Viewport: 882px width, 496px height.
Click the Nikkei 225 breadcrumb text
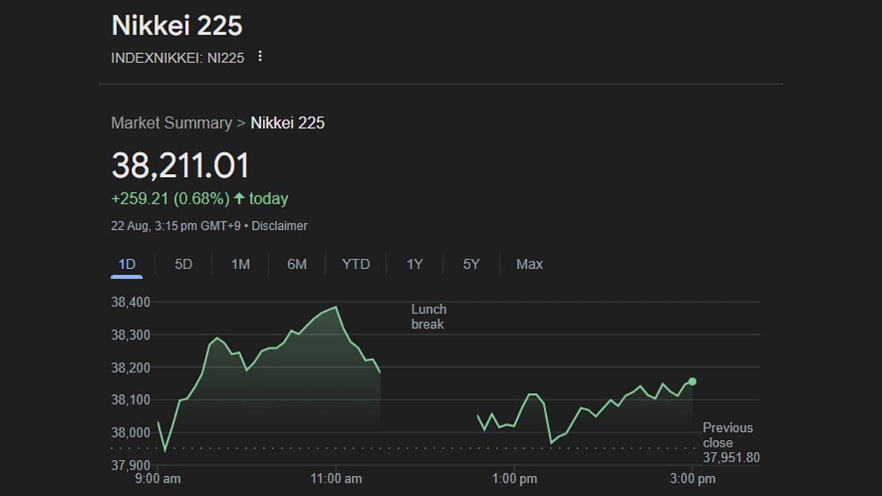[x=287, y=123]
